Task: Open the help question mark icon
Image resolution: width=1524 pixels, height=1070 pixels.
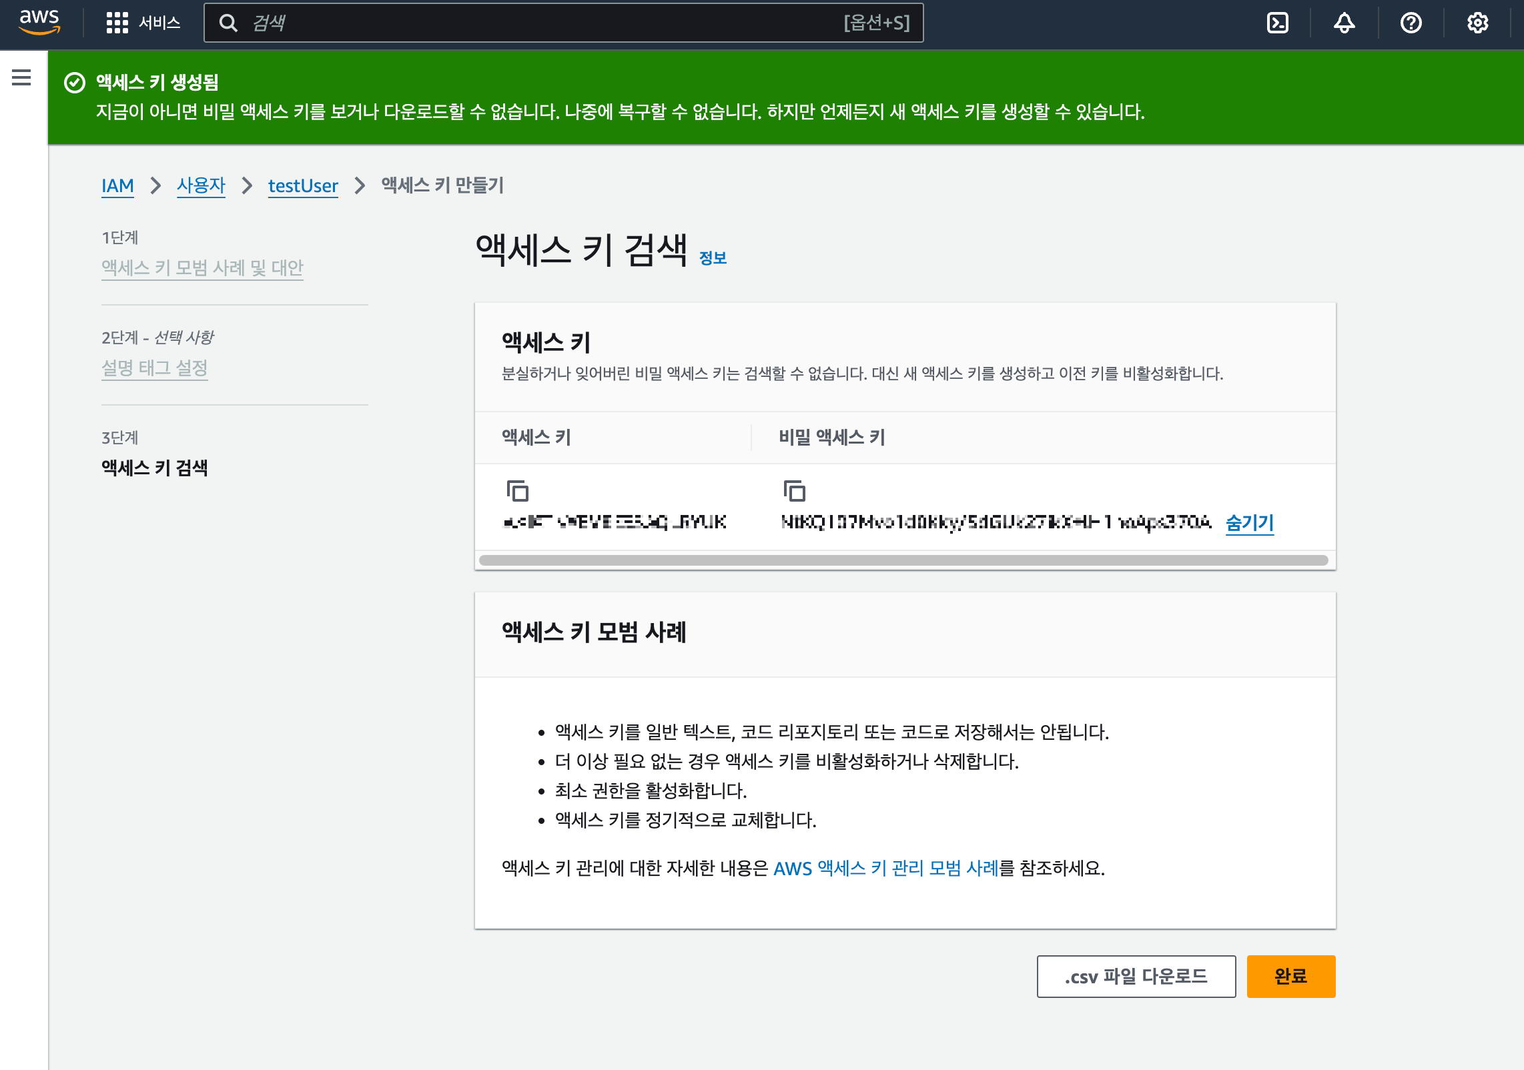Action: pos(1411,23)
